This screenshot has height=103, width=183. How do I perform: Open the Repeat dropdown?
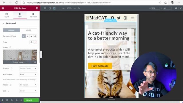tap(28, 85)
